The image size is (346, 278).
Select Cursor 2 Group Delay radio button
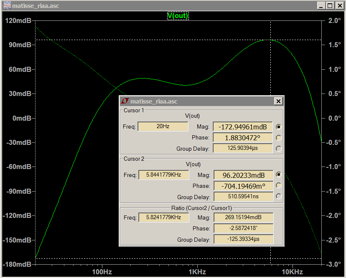[x=279, y=197]
